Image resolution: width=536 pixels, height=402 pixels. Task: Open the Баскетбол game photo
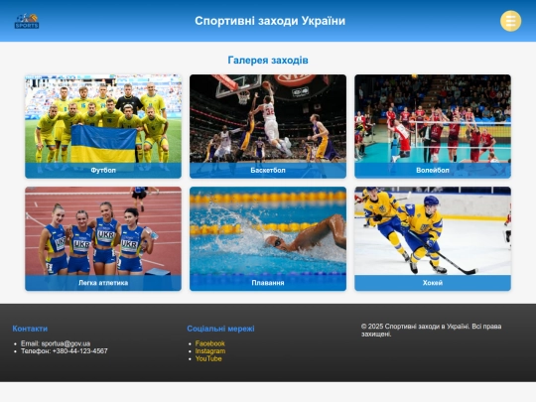pyautogui.click(x=268, y=119)
